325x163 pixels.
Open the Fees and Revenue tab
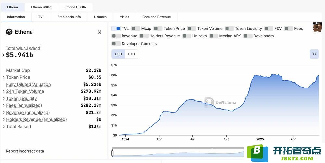[157, 17]
